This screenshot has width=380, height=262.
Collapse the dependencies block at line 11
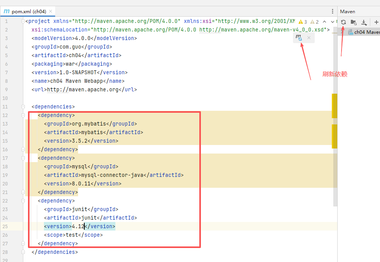click(23, 107)
